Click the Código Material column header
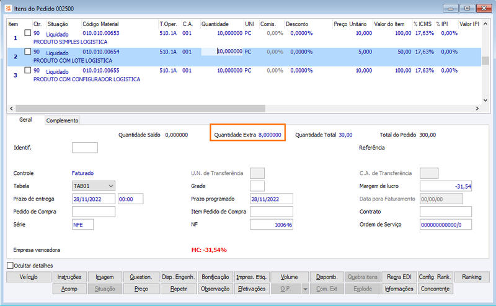This screenshot has width=496, height=306. (100, 24)
